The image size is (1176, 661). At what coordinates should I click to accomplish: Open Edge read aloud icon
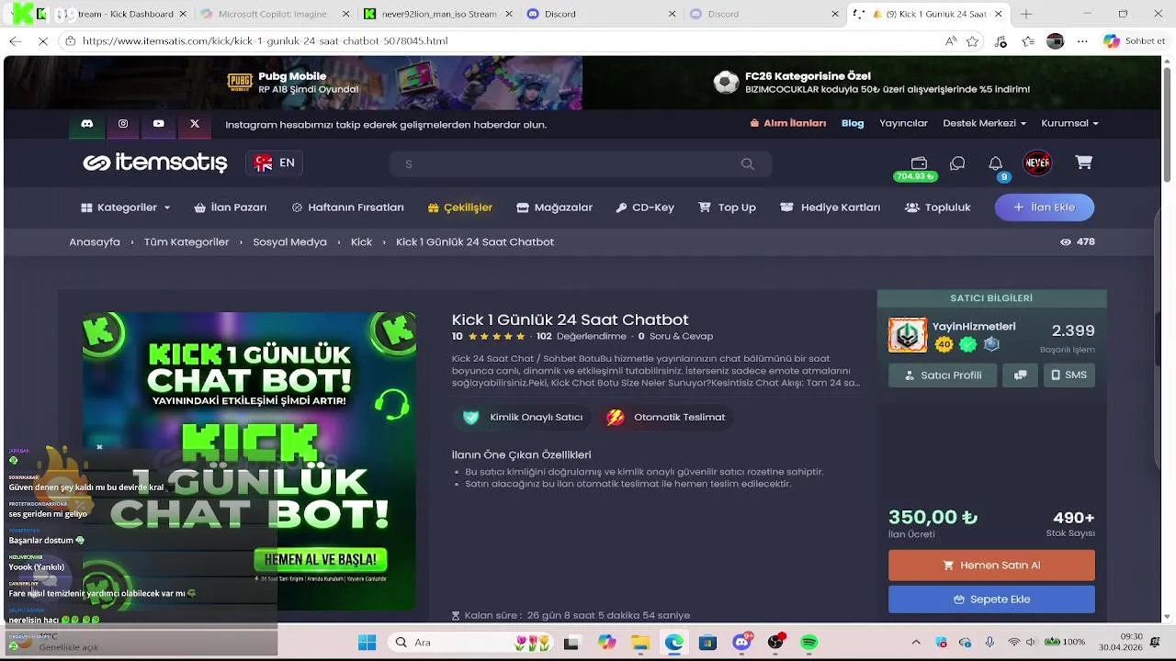[951, 41]
